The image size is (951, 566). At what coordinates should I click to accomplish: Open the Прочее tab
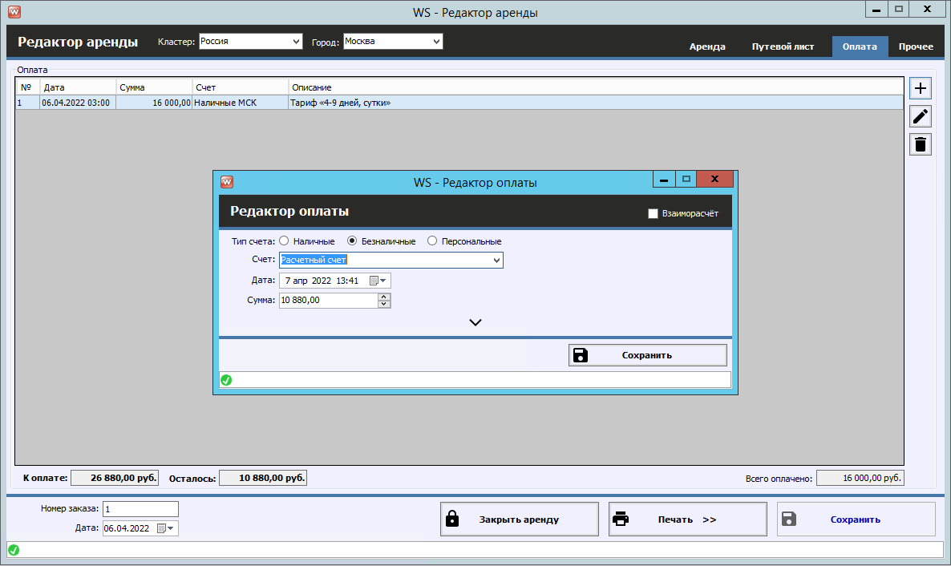916,46
